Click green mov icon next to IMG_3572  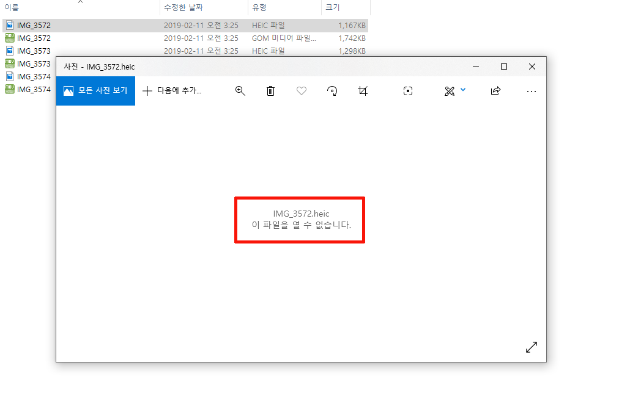[x=10, y=38]
